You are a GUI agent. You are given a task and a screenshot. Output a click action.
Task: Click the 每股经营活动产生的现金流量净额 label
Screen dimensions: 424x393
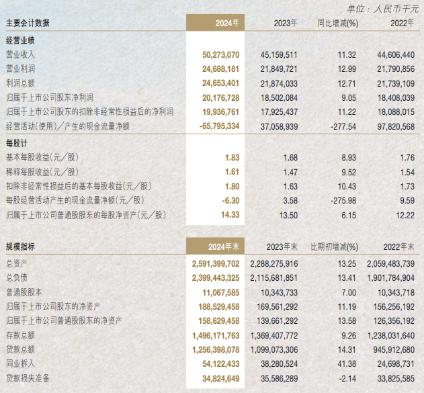75,201
